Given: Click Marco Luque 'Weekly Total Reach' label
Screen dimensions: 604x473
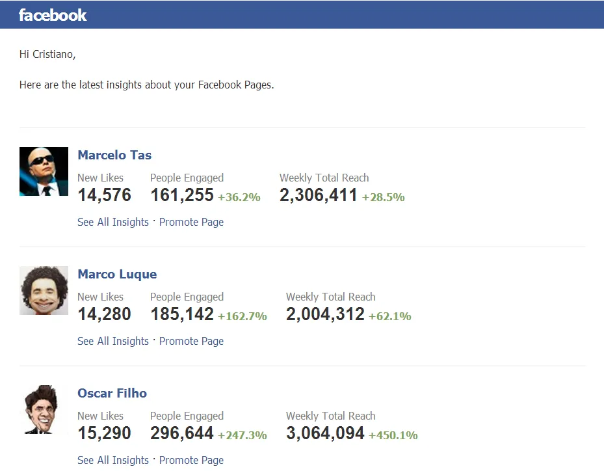Looking at the screenshot, I should tap(331, 297).
